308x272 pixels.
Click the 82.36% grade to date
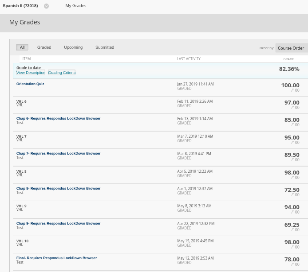tap(289, 69)
